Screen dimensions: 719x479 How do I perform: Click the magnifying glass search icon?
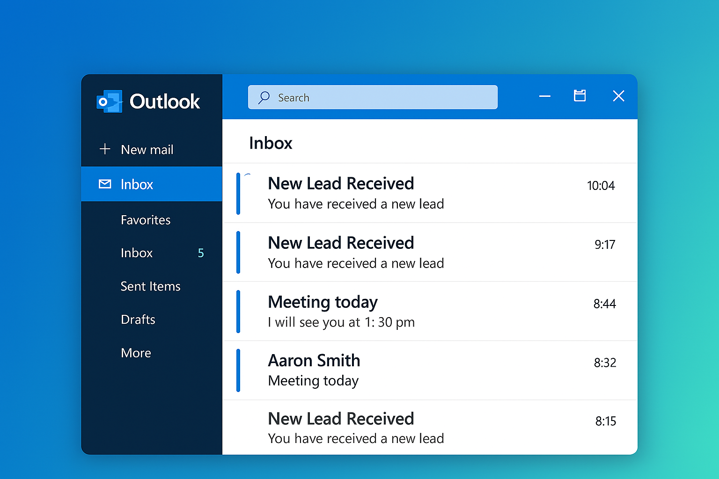click(x=264, y=97)
